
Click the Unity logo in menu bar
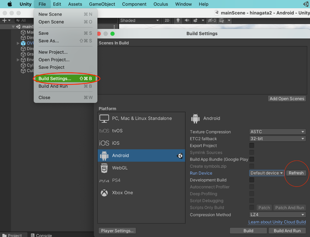306,4
